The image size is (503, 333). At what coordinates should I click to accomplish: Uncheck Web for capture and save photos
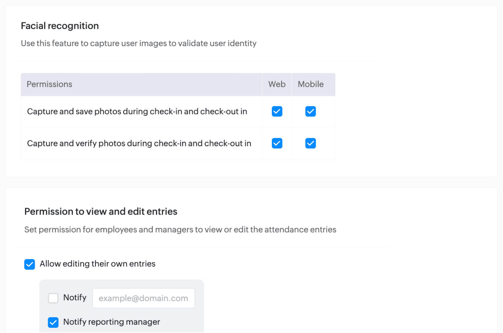coord(277,111)
